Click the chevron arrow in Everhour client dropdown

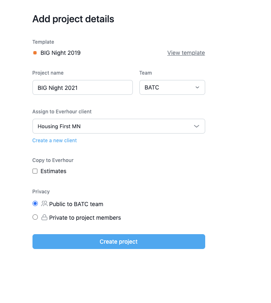coord(196,126)
